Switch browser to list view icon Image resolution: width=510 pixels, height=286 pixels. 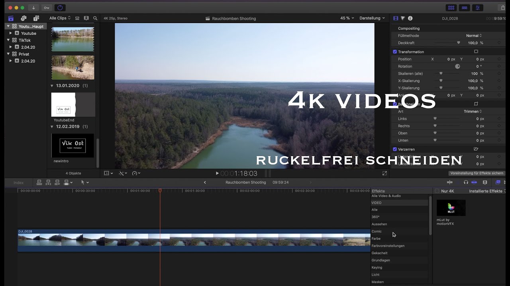click(x=77, y=18)
